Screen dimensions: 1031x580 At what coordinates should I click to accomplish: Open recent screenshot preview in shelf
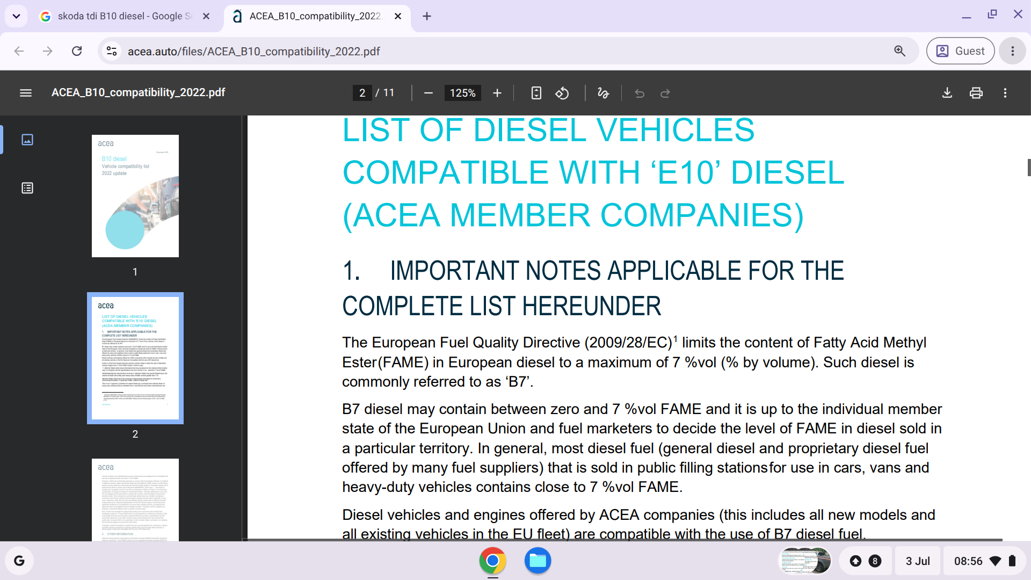coord(804,561)
